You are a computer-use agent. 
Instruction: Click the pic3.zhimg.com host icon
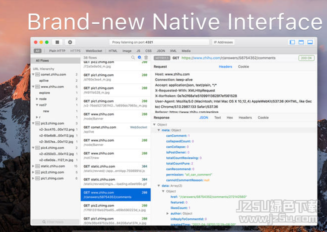tap(37, 123)
